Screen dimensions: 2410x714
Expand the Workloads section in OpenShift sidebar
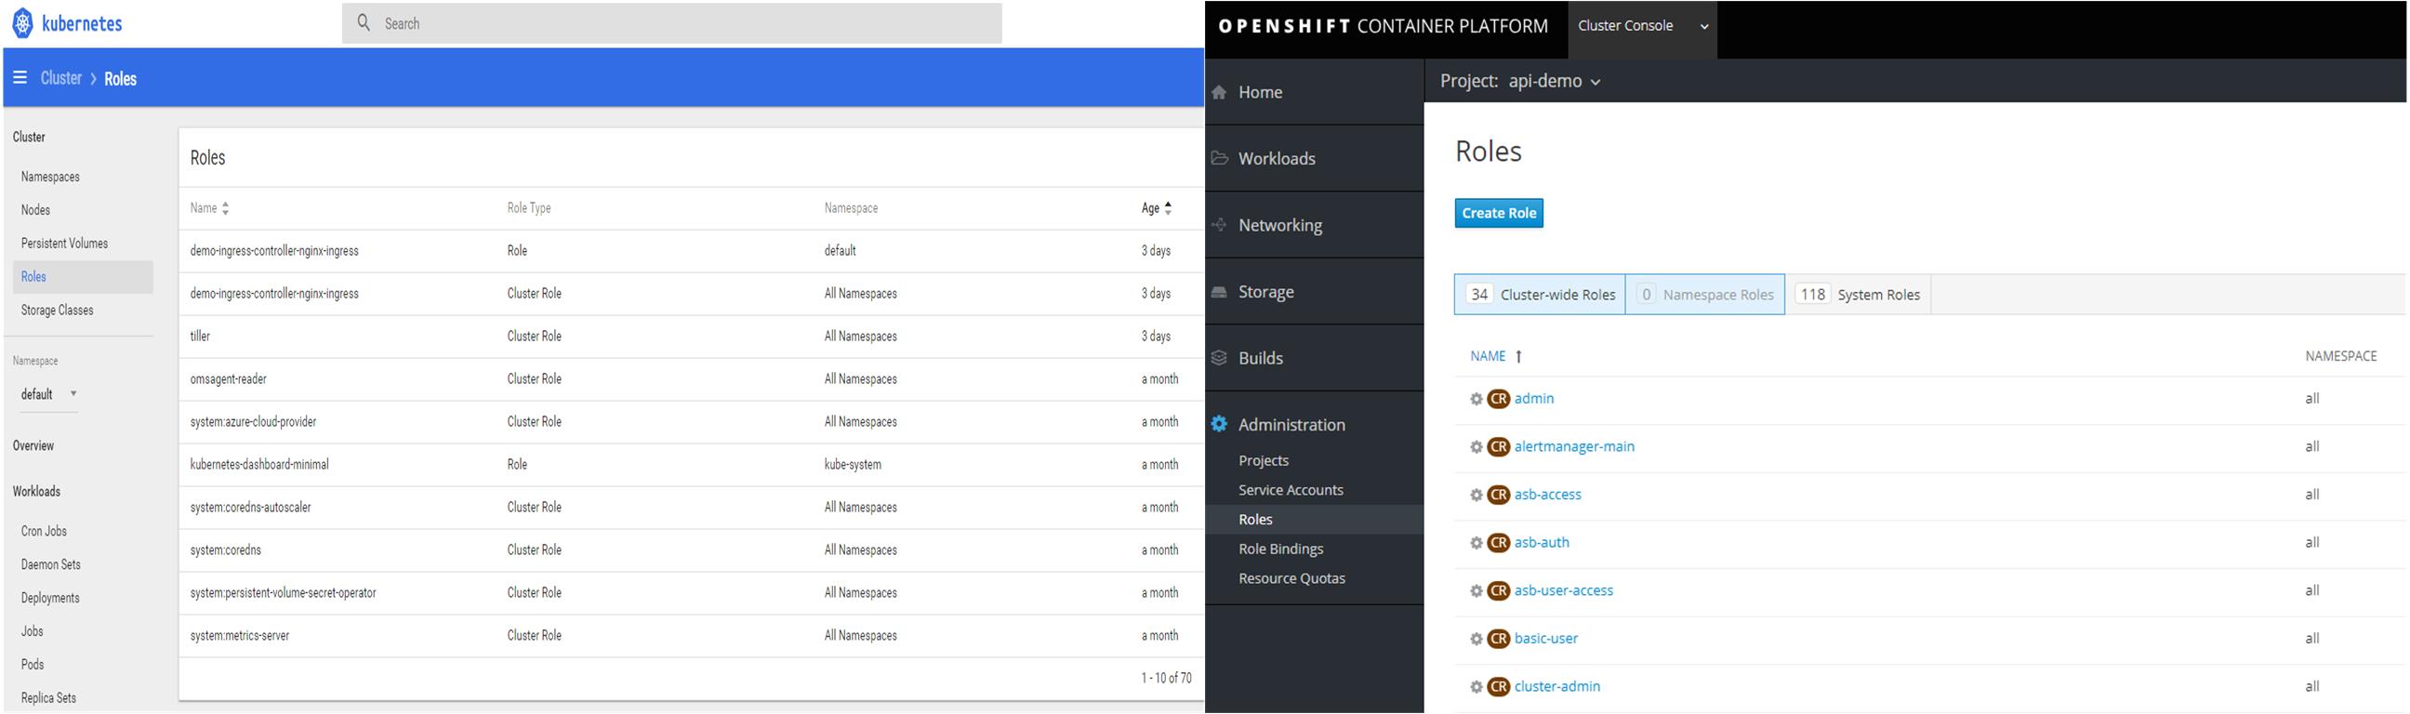(1315, 158)
